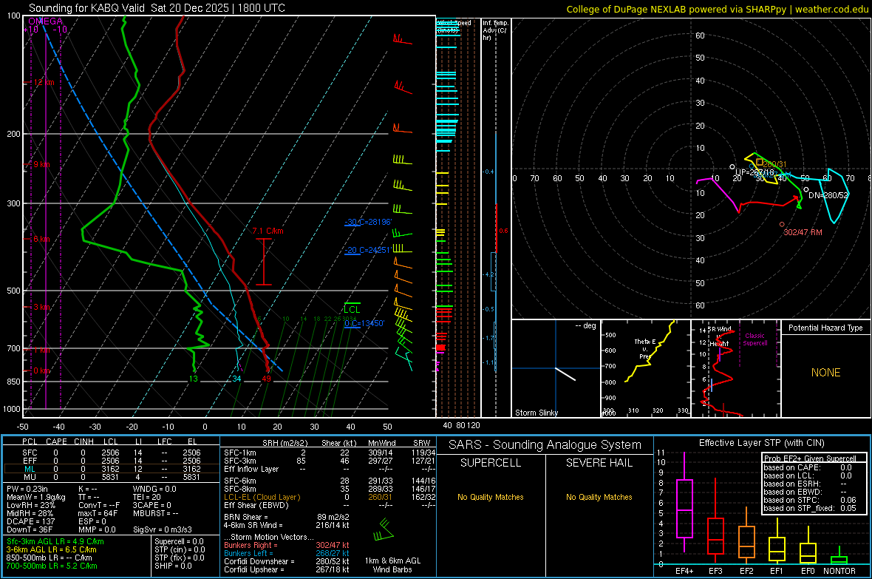The width and height of the screenshot is (872, 579).
Task: Click the 1km & 6km AGL wind barbs glyph
Action: point(384,529)
